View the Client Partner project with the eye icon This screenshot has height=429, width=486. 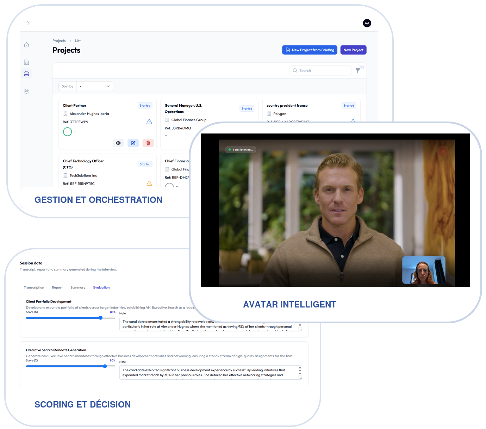118,143
